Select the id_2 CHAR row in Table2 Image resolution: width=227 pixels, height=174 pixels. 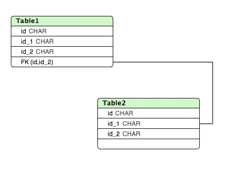149,134
